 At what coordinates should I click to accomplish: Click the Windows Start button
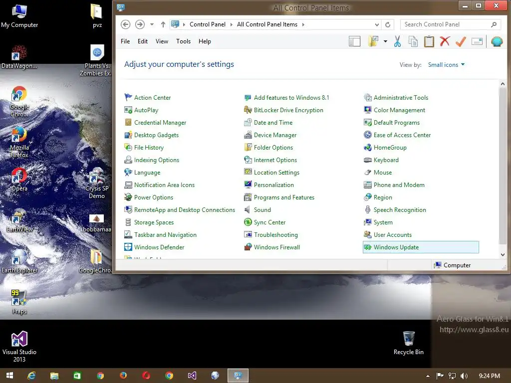pyautogui.click(x=10, y=376)
